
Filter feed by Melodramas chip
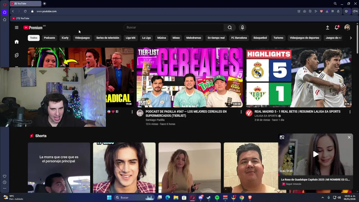click(194, 38)
